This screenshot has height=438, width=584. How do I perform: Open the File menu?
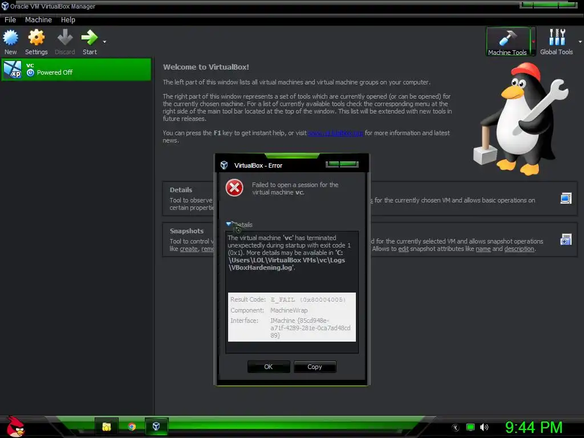pos(10,20)
